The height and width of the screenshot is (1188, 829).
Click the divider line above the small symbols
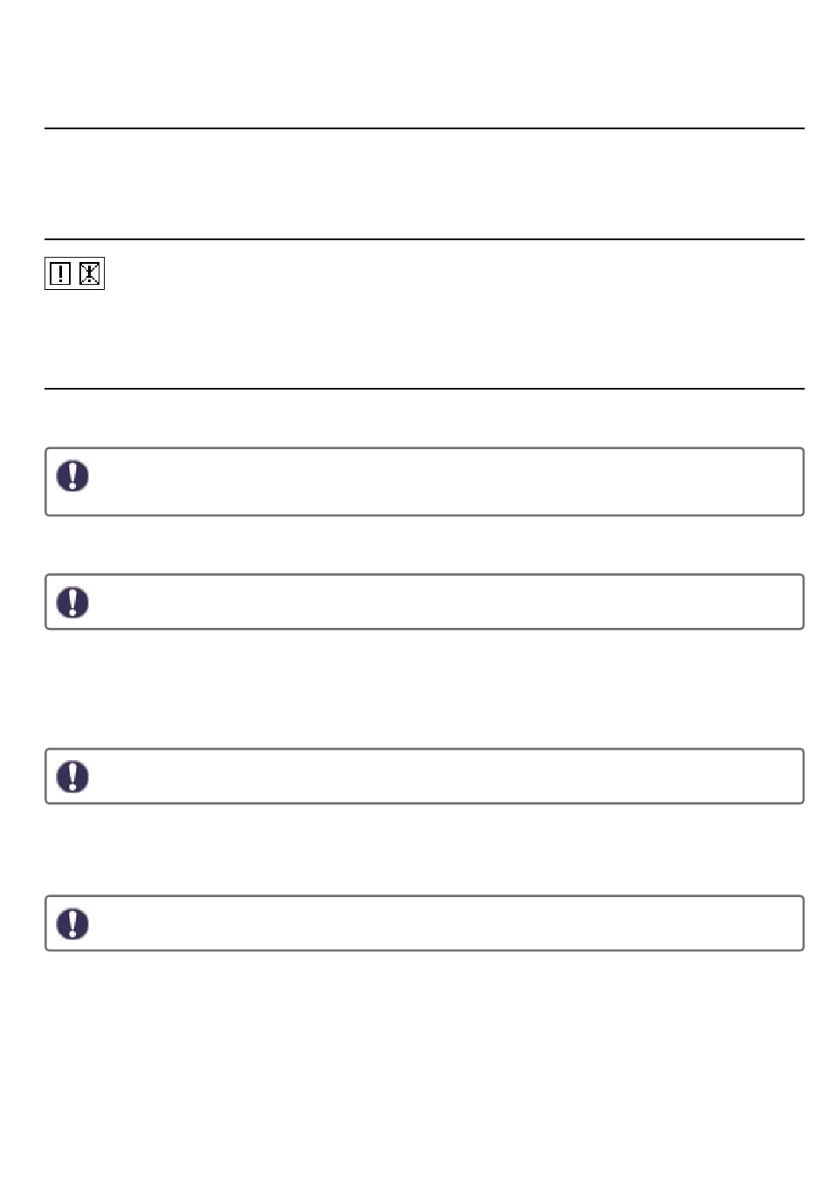coord(424,238)
